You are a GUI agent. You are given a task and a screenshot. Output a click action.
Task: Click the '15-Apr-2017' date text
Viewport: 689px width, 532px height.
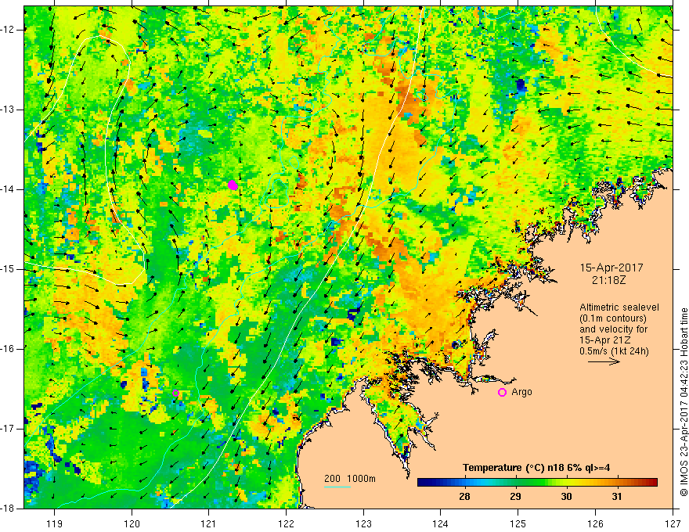pyautogui.click(x=611, y=268)
